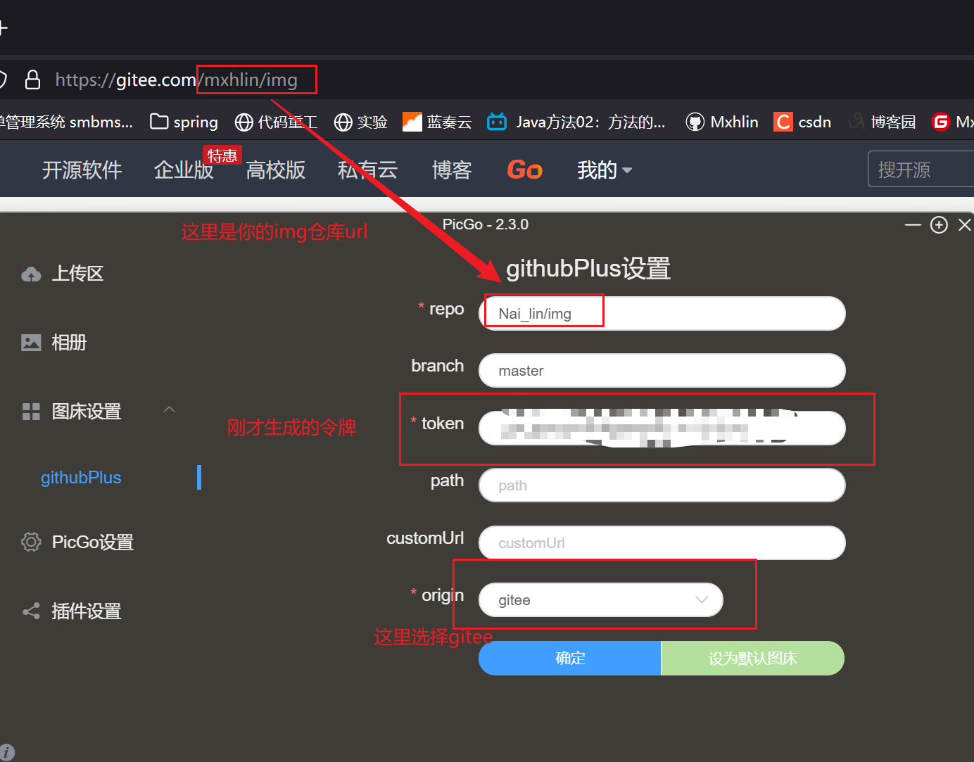Screen dimensions: 974x762
Task: Click the repo input field
Action: pyautogui.click(x=662, y=313)
